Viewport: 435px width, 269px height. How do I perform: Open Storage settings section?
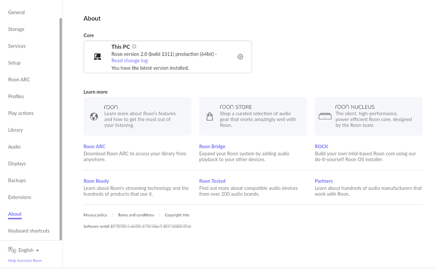16,29
